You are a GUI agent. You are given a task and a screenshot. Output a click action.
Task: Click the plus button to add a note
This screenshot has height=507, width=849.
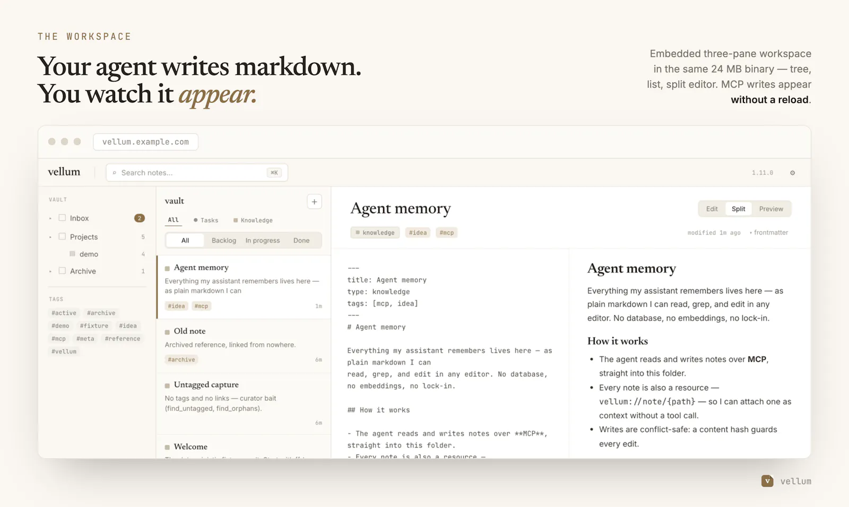point(314,201)
